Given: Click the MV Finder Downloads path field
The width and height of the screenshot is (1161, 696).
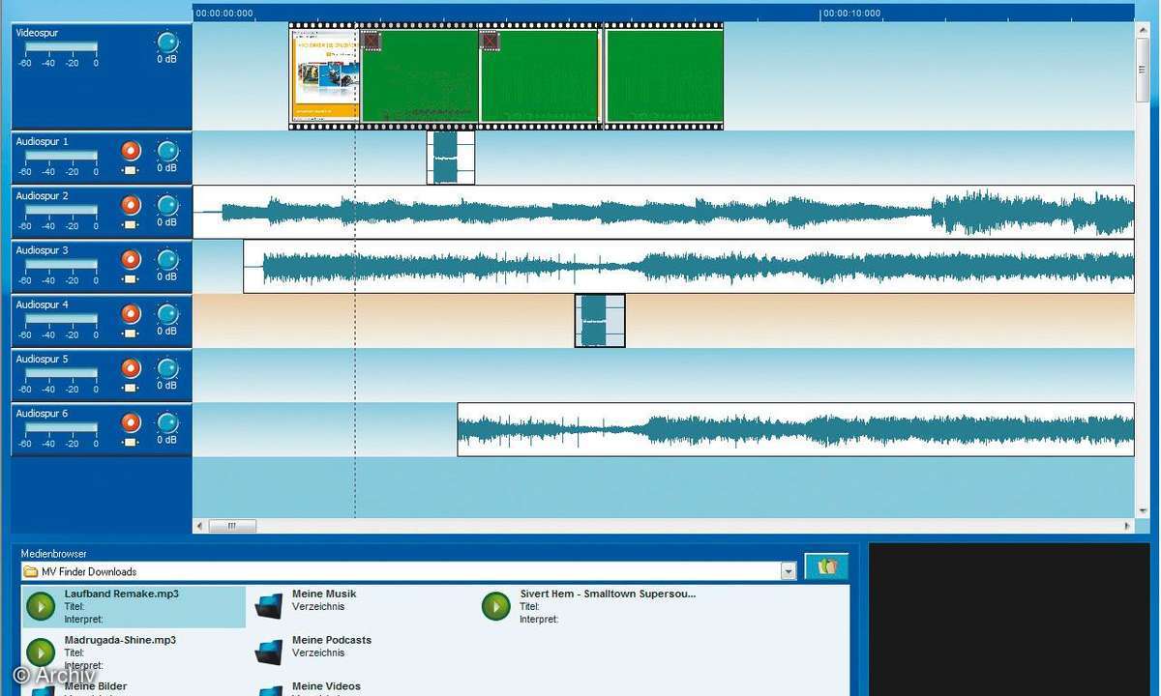Looking at the screenshot, I should tap(409, 571).
